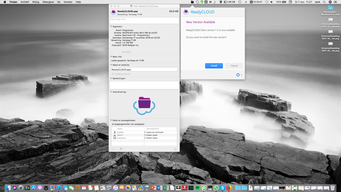Open the Apple menu
This screenshot has width=341, height=192.
5,2
